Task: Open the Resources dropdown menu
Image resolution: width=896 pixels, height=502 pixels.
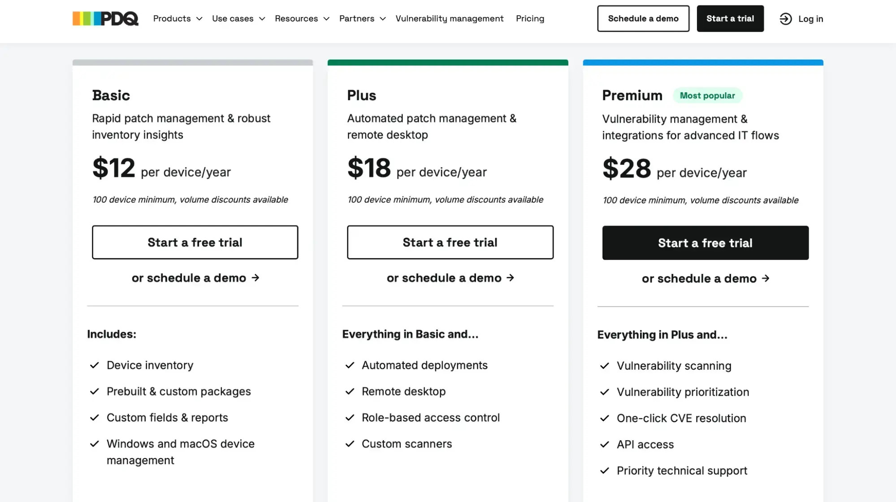Action: [302, 18]
